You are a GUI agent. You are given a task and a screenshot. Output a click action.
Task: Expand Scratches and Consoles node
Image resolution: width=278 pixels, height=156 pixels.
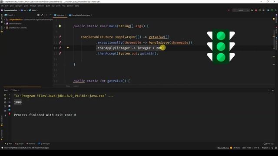(x=5, y=28)
